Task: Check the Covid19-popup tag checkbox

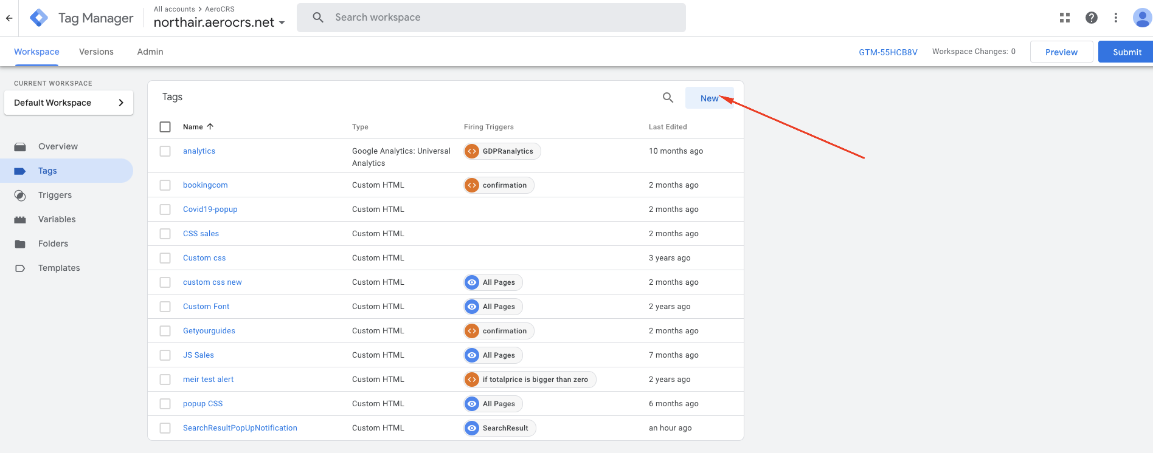Action: coord(165,209)
